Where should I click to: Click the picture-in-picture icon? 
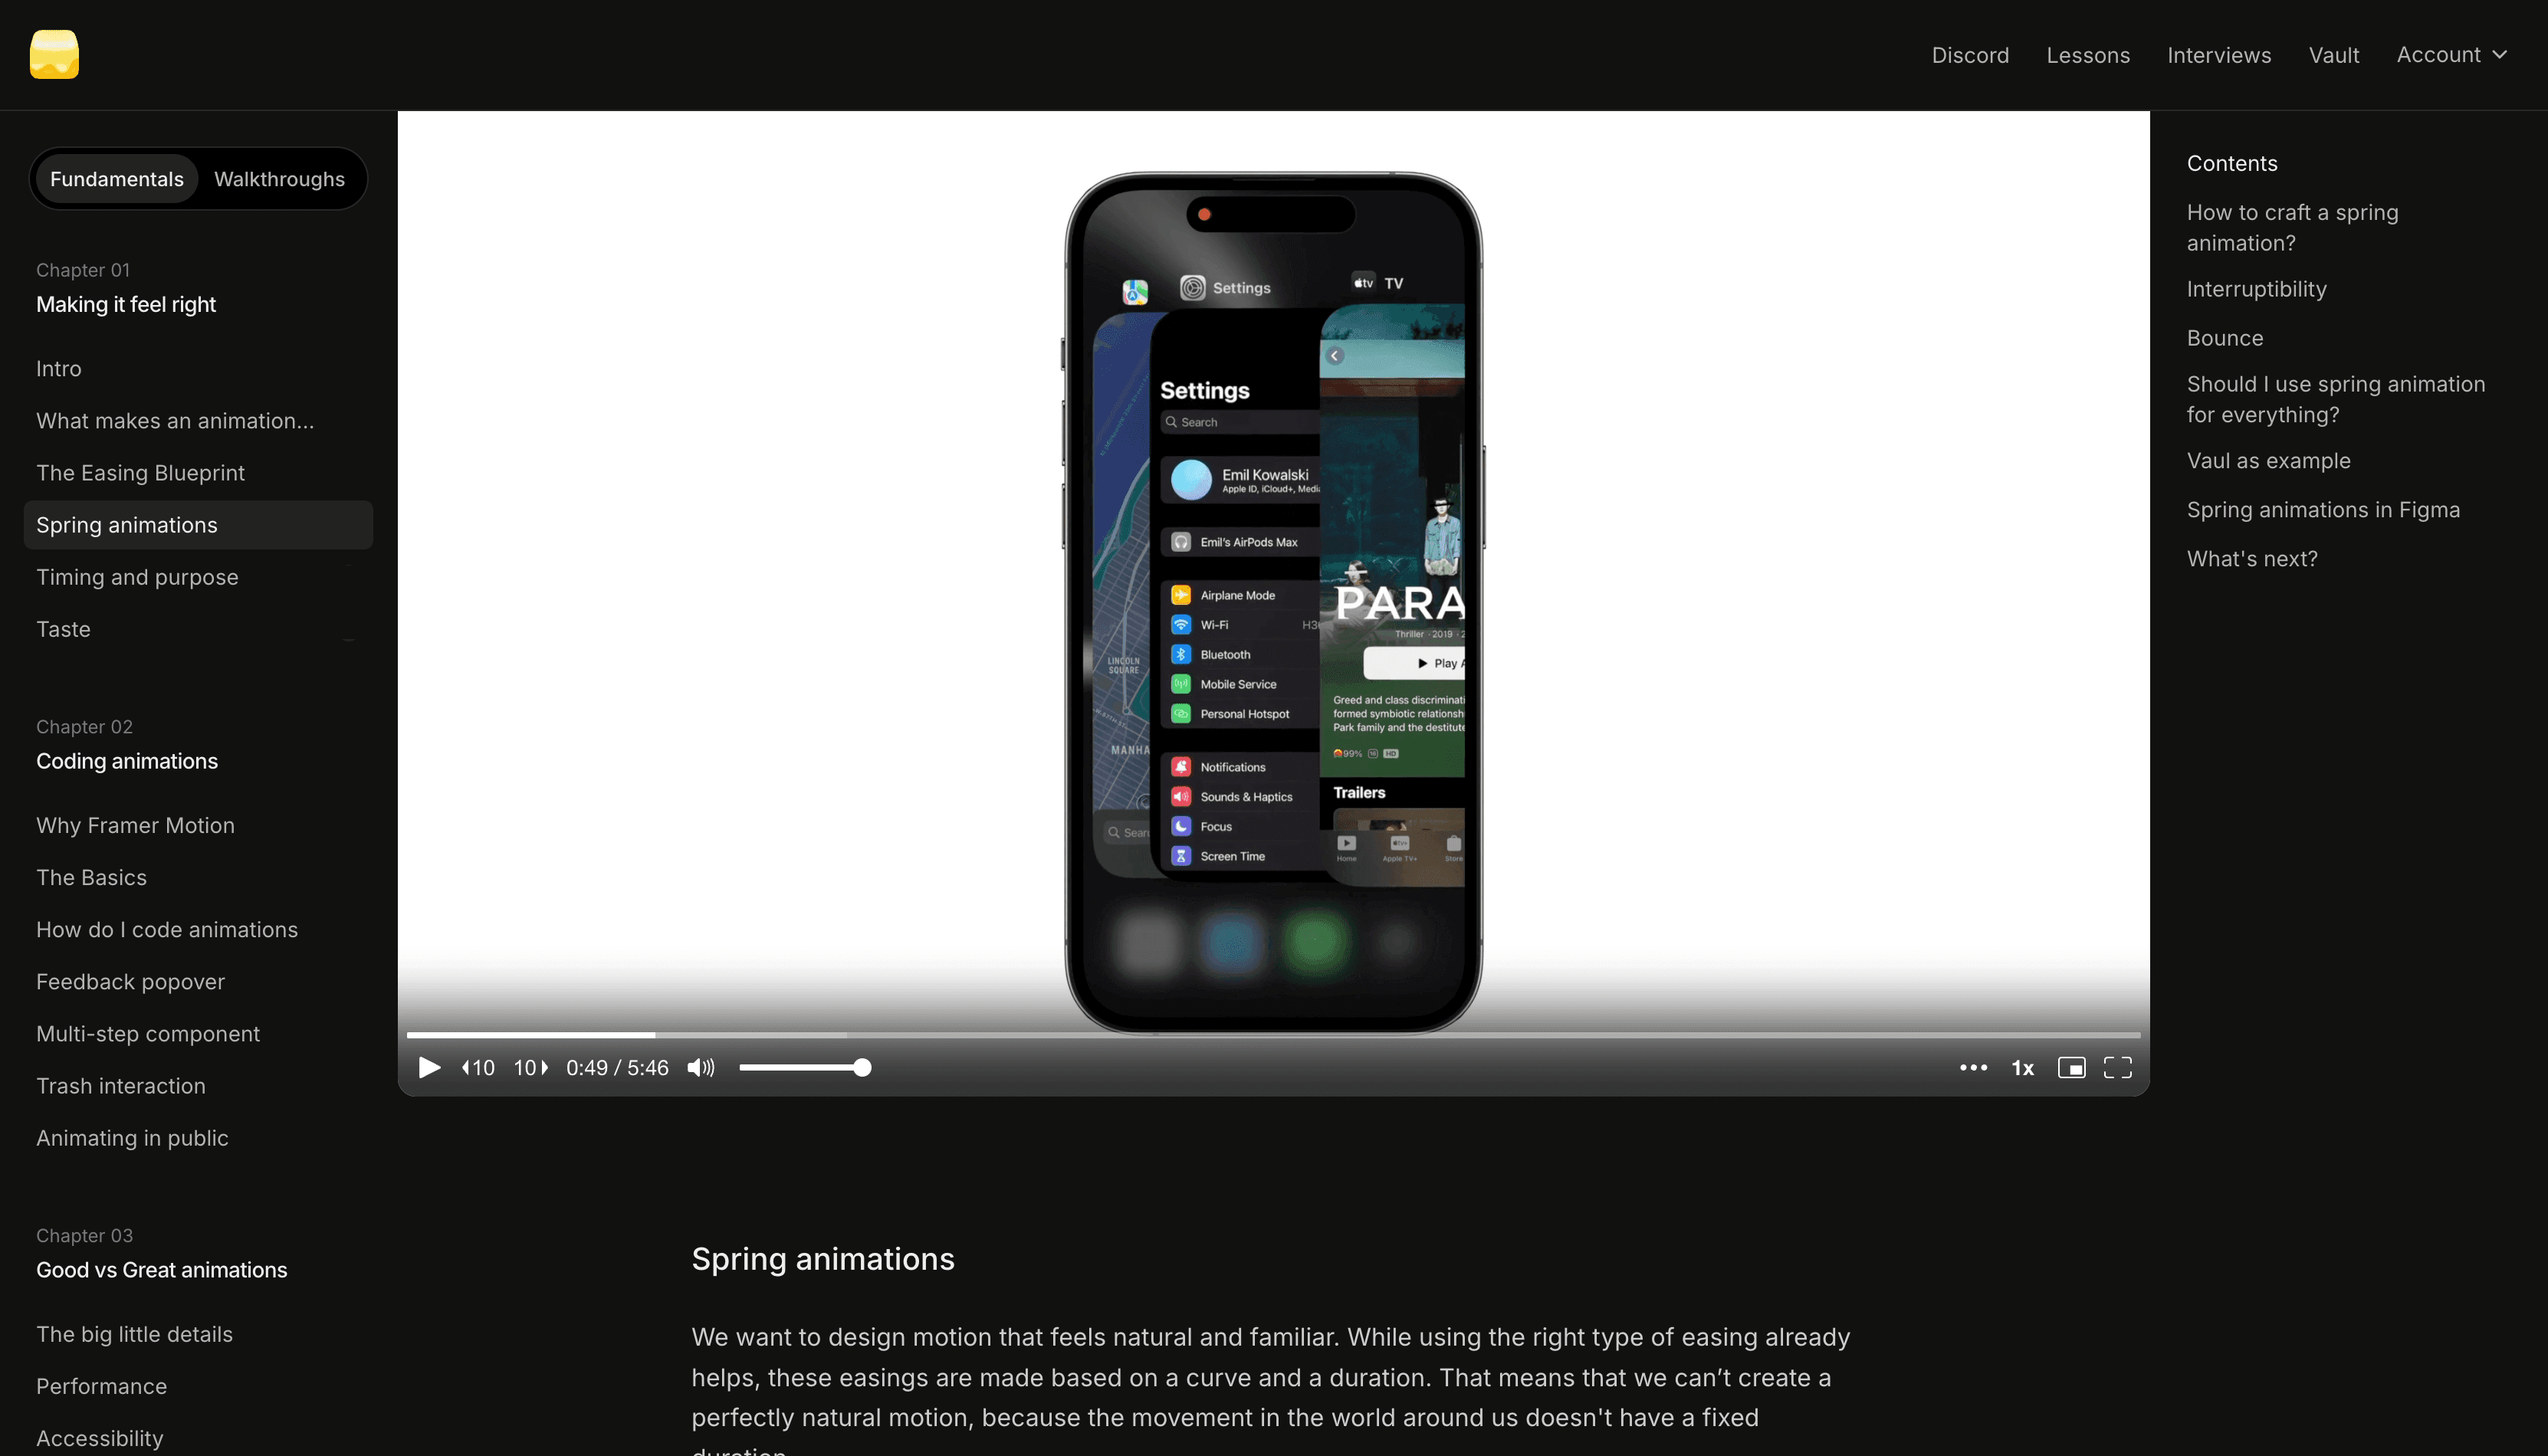coord(2070,1067)
